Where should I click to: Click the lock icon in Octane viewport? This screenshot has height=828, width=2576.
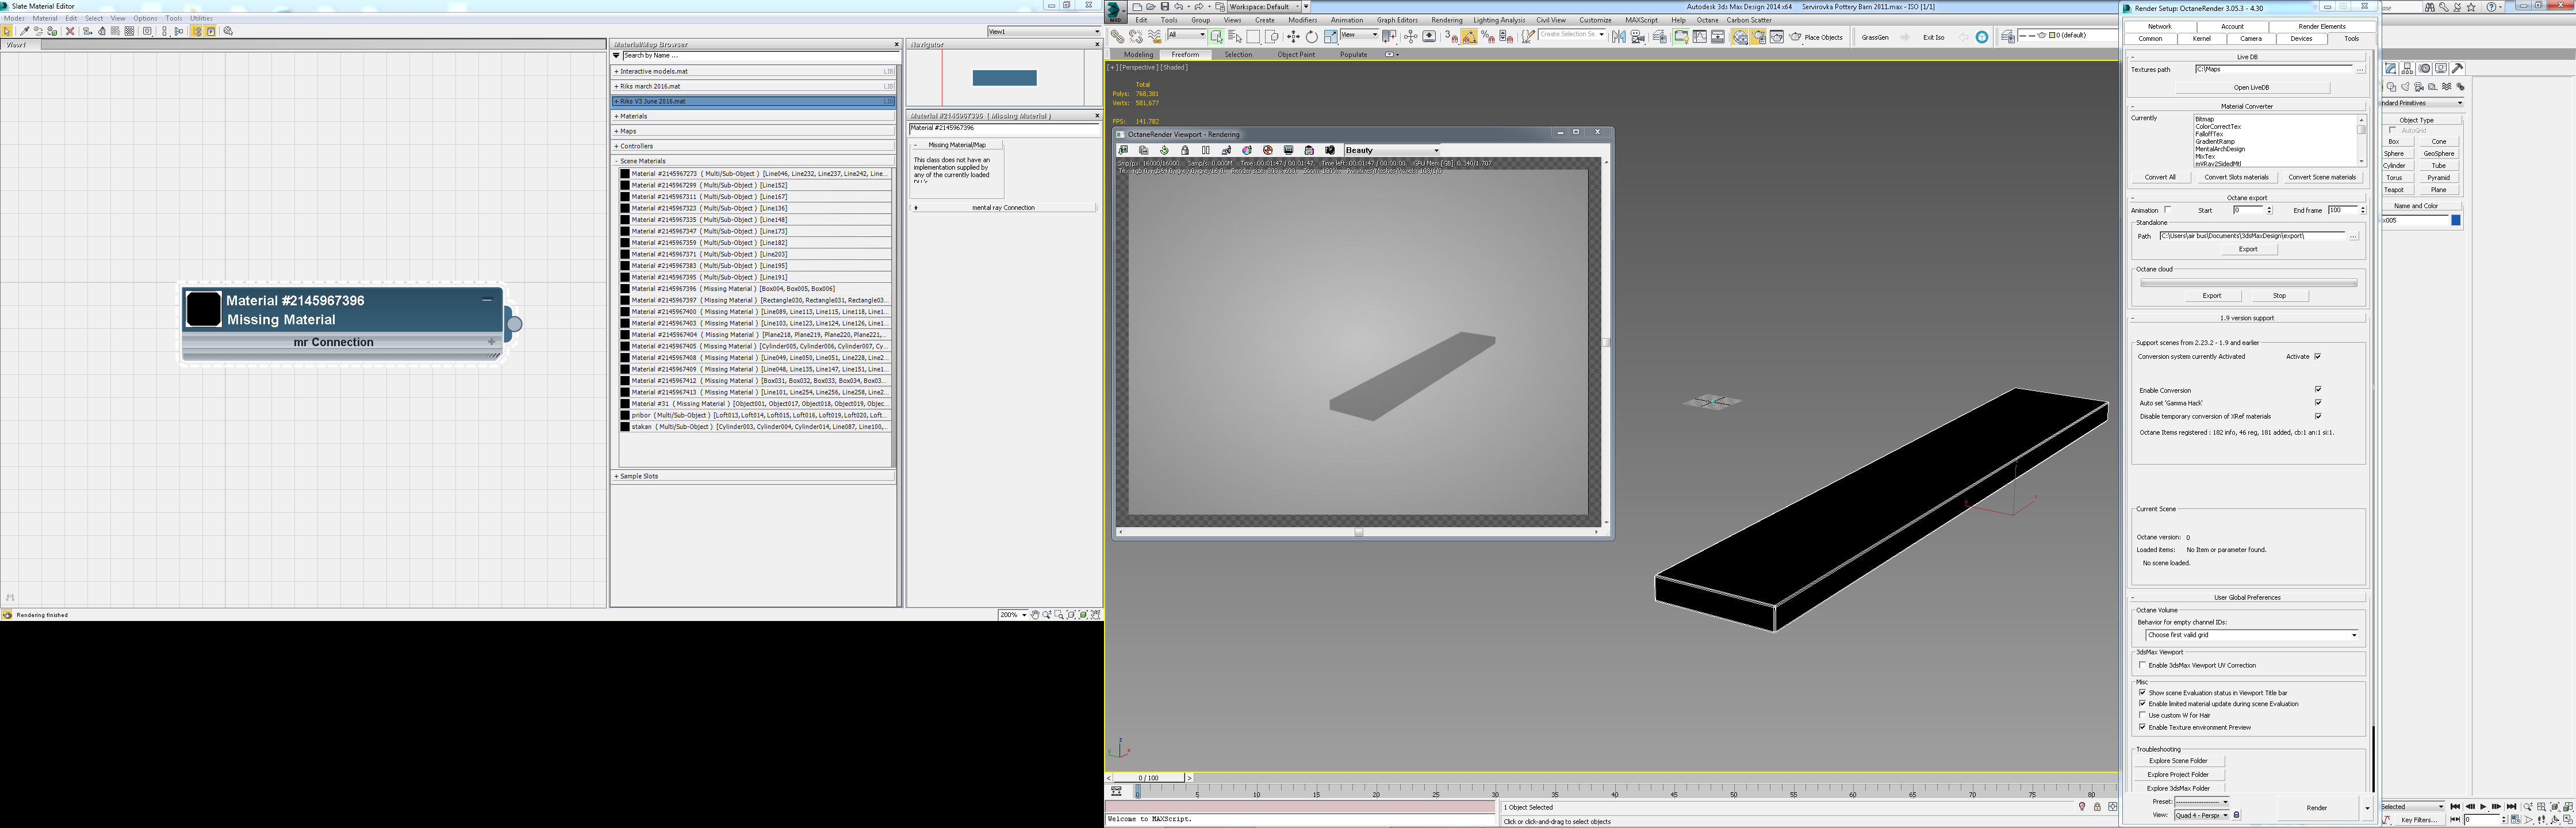1185,150
